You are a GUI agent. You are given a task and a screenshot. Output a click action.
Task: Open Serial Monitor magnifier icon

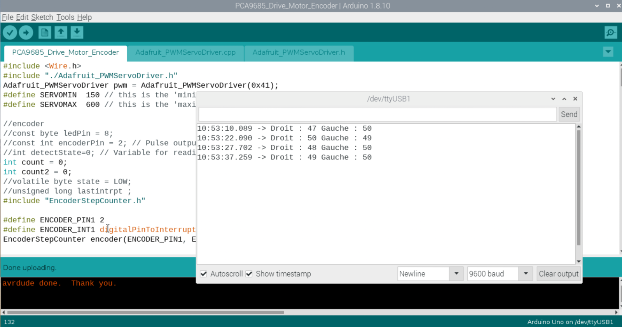click(611, 33)
